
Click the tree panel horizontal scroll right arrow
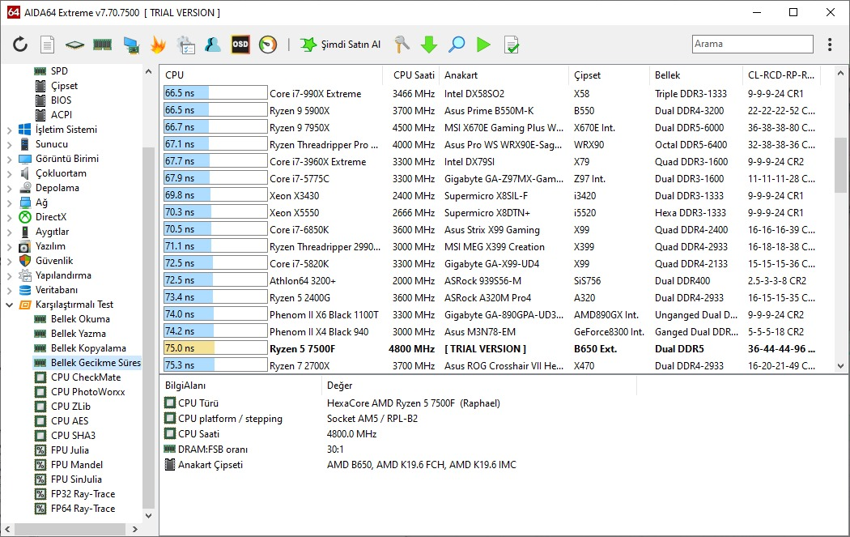tap(135, 529)
